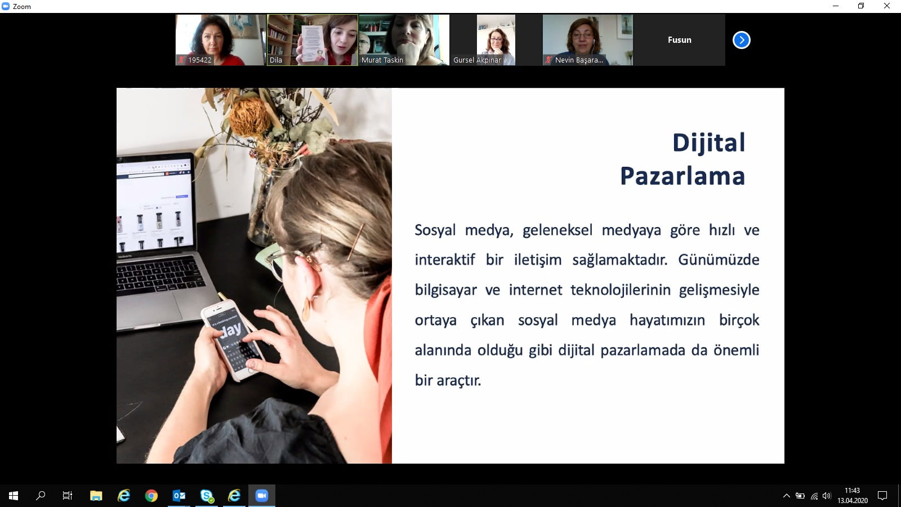Screen dimensions: 901x507
Task: Select Murat Taskin's video tile
Action: pyautogui.click(x=403, y=39)
